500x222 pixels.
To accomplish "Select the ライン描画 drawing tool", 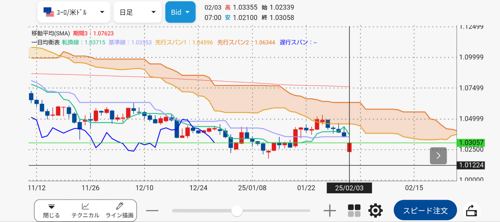I will tap(120, 211).
